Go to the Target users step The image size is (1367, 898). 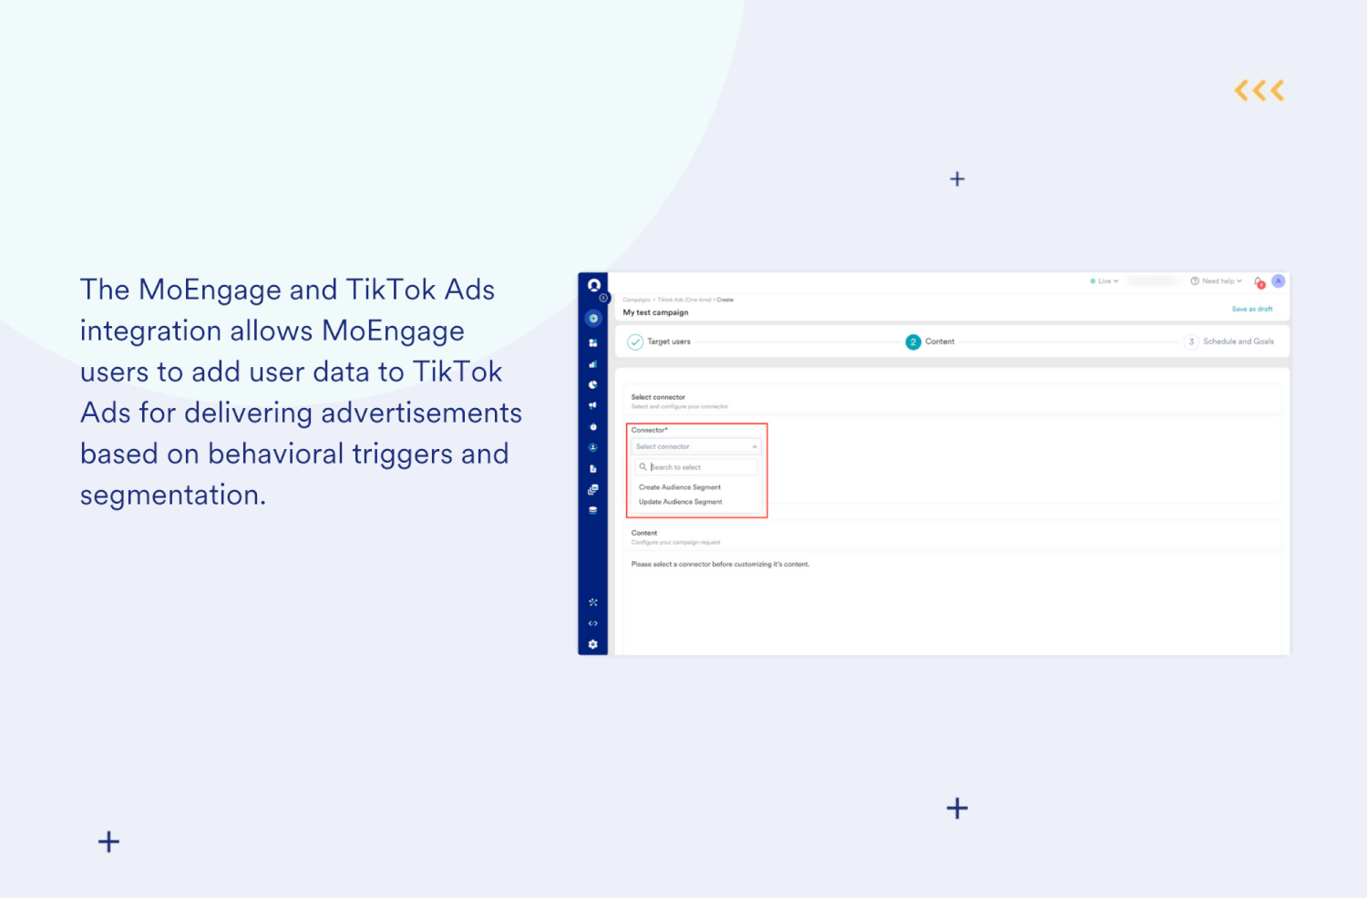click(659, 342)
